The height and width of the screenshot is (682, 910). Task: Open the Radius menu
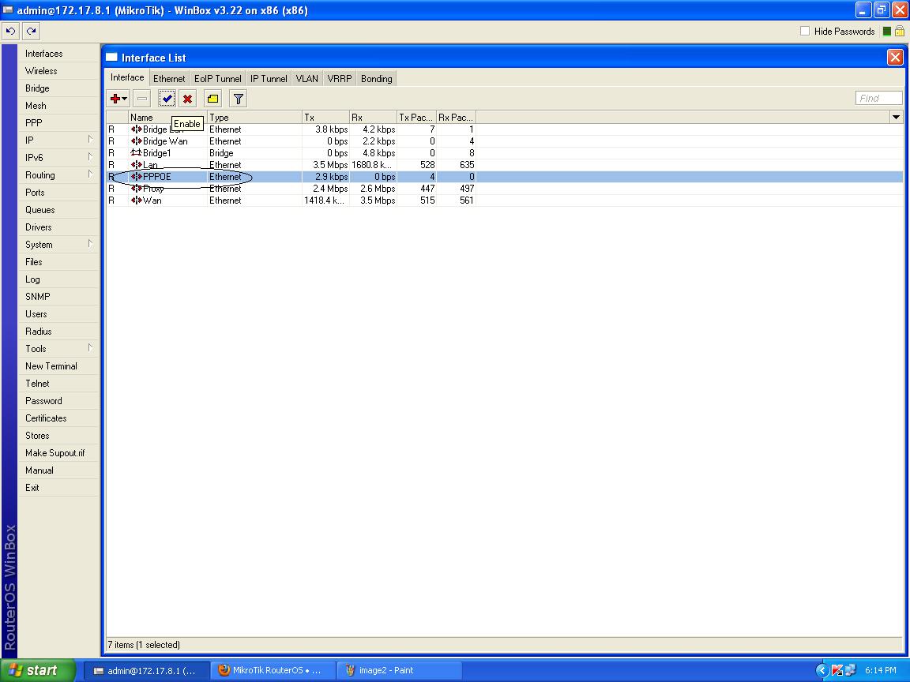pyautogui.click(x=58, y=332)
